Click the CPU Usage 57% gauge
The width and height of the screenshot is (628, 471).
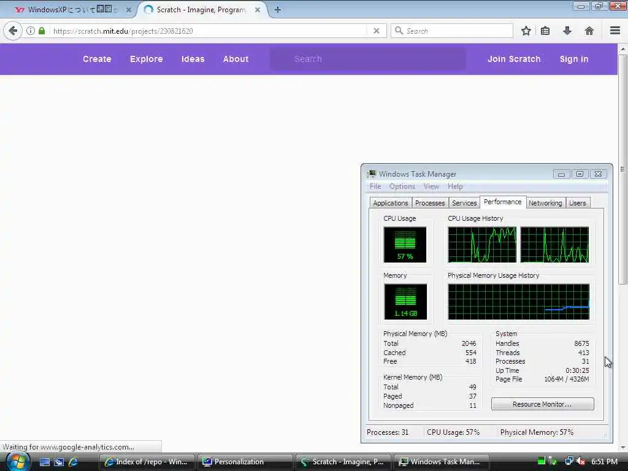coord(405,244)
